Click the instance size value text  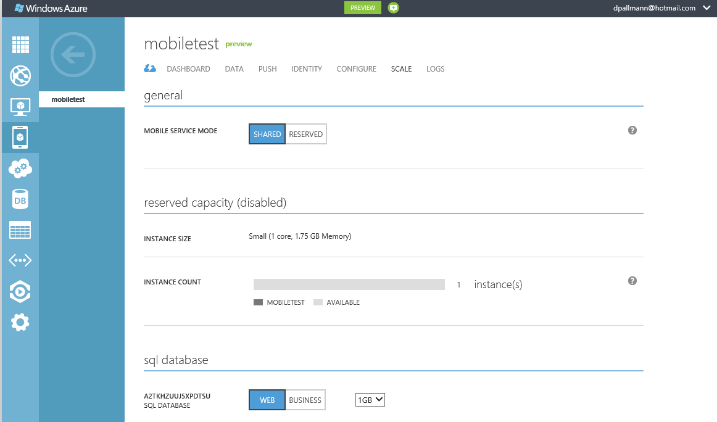click(300, 236)
